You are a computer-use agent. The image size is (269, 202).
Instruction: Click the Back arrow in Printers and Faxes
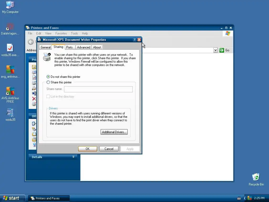click(x=31, y=42)
